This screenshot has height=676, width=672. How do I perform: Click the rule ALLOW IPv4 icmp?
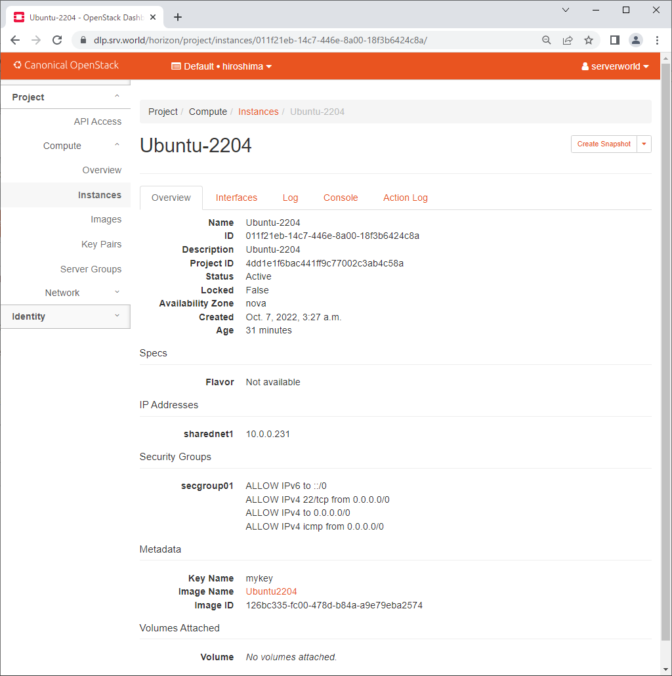[x=314, y=526]
